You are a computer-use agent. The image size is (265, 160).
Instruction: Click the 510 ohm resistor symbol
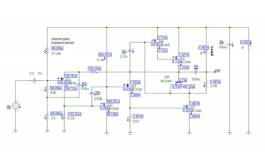(x=130, y=119)
